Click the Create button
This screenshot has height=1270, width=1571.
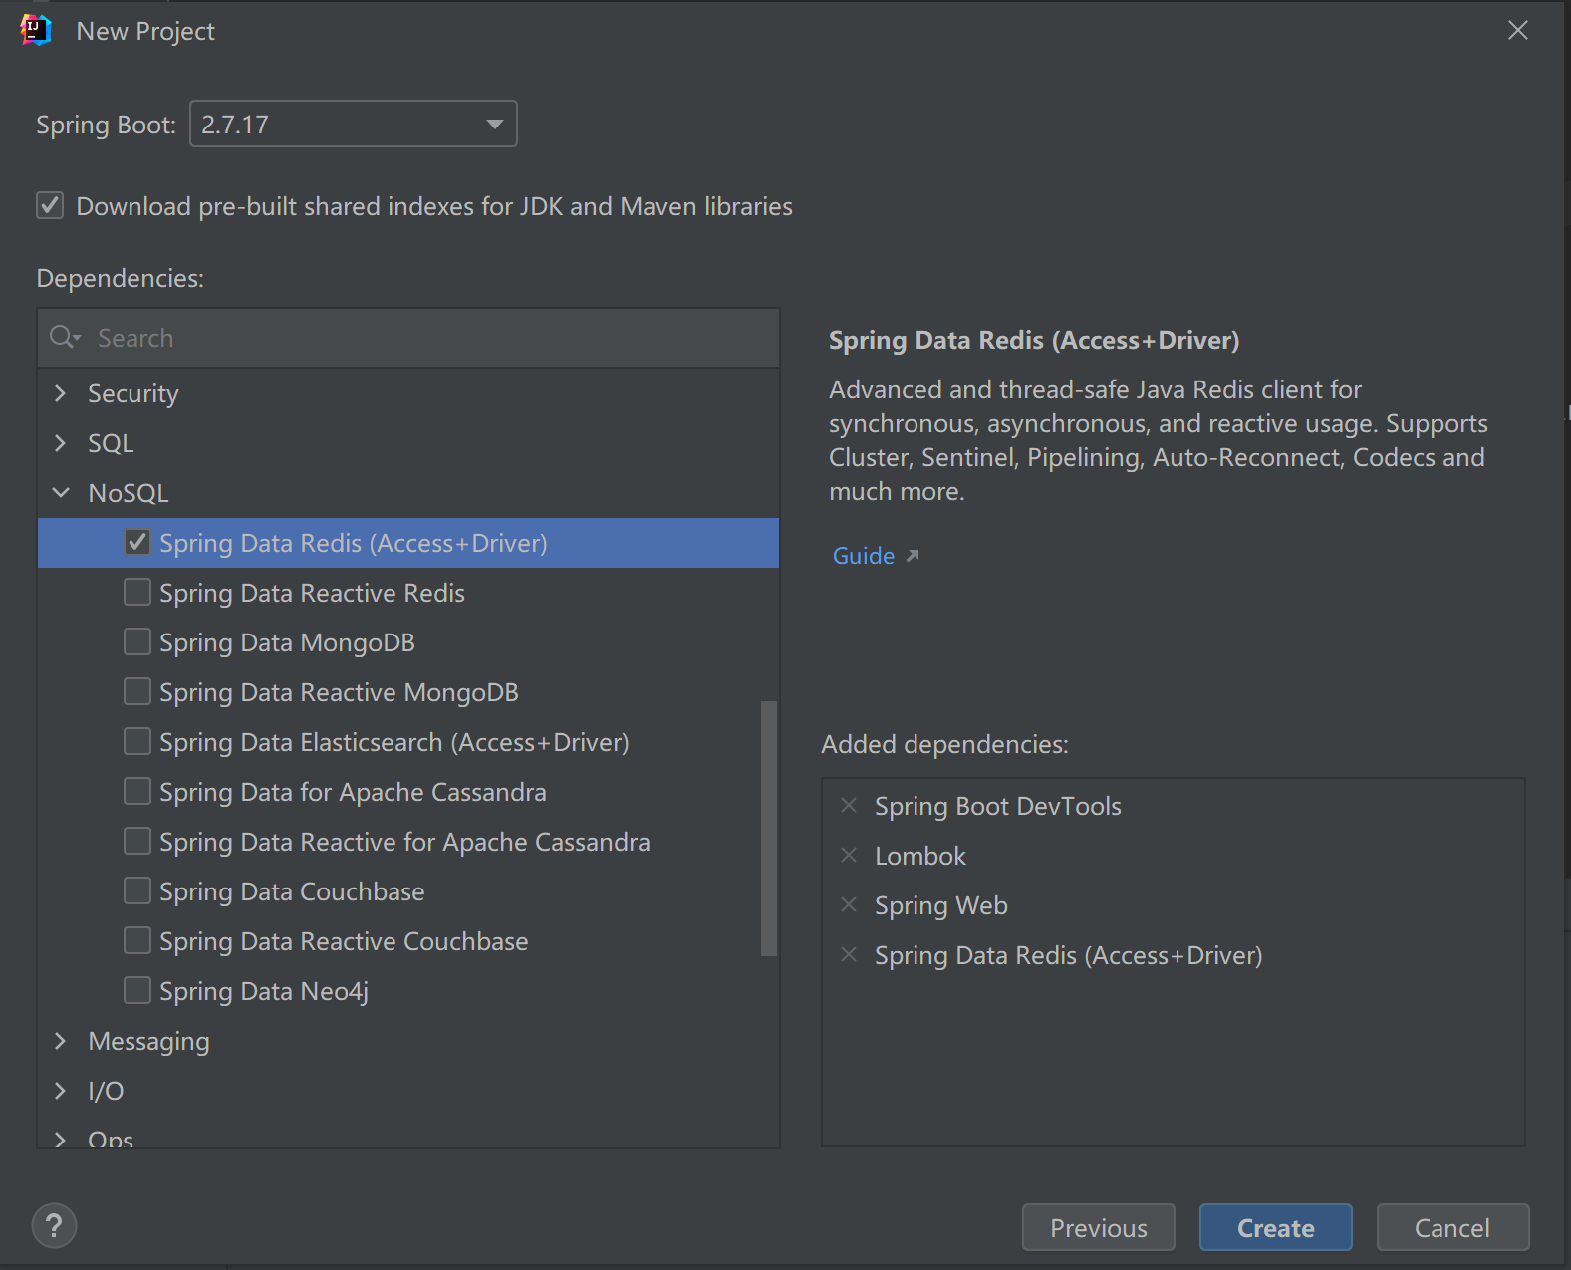coord(1276,1227)
